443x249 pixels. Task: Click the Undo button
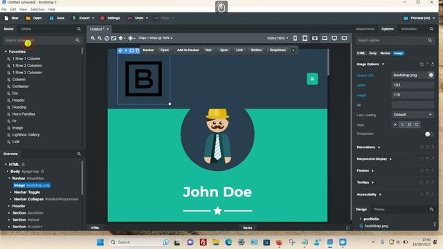pos(136,18)
